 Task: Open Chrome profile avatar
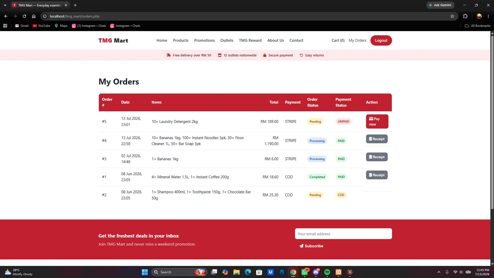coord(479,16)
